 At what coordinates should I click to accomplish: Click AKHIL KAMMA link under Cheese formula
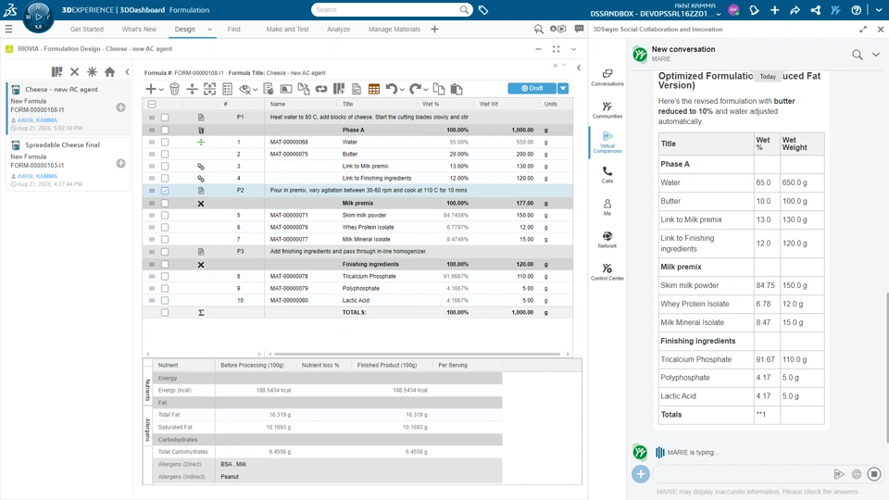pos(37,120)
